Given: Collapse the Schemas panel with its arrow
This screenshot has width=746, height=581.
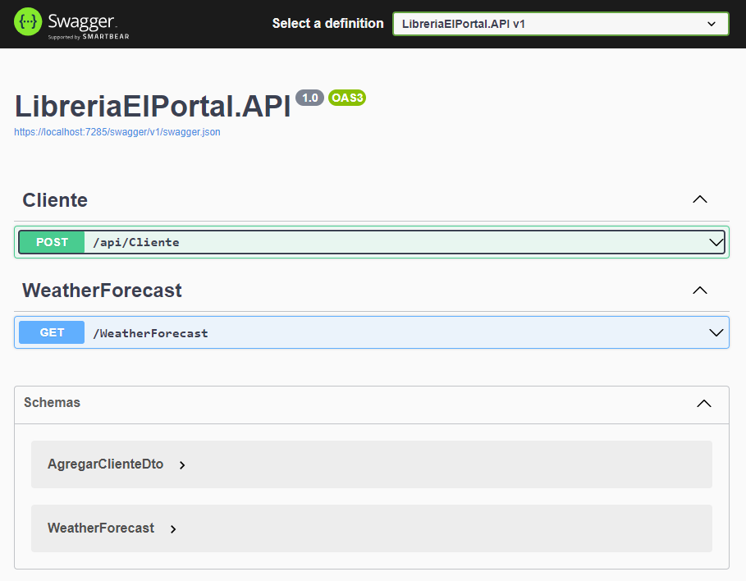Looking at the screenshot, I should pos(703,403).
